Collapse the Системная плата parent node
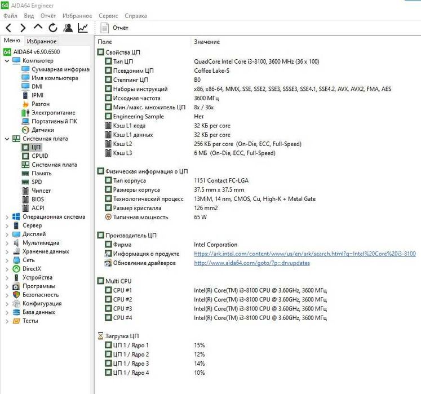Viewport: 421px width, 394px height. (x=7, y=139)
